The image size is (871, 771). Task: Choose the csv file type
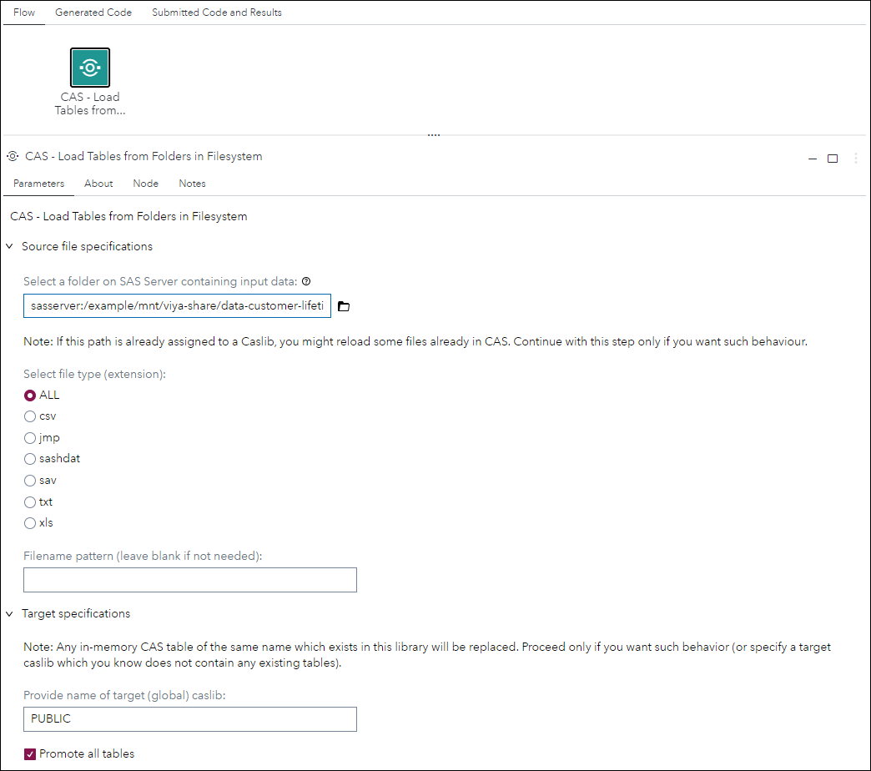pos(30,416)
